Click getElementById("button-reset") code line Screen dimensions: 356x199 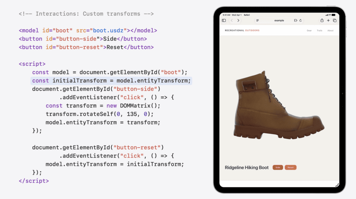click(x=98, y=148)
